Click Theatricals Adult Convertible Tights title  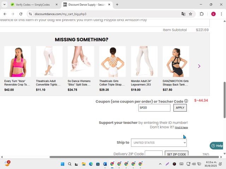(48, 83)
